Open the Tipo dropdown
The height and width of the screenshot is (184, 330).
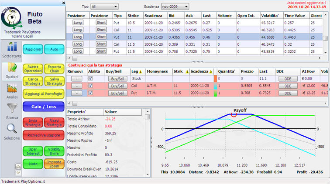[104, 7]
